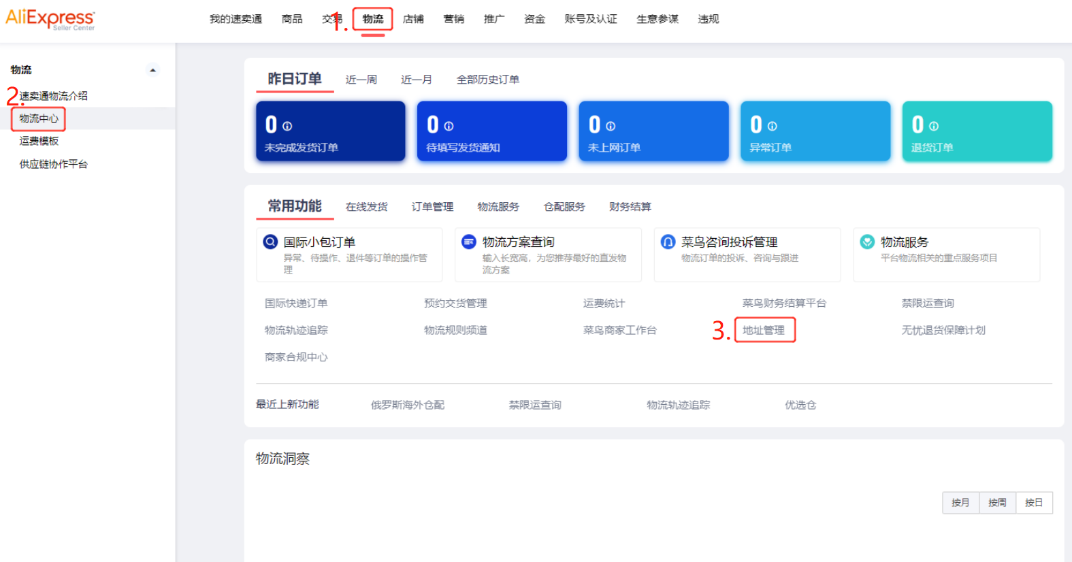This screenshot has width=1072, height=562.
Task: Open 商家合规中心 link
Action: pos(296,357)
